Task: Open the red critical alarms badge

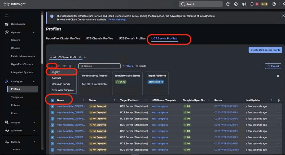Action: click(257, 4)
